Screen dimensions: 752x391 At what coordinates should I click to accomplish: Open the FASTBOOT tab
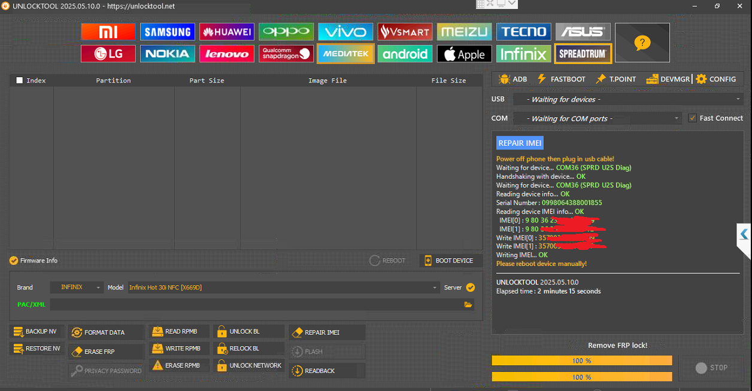click(561, 79)
